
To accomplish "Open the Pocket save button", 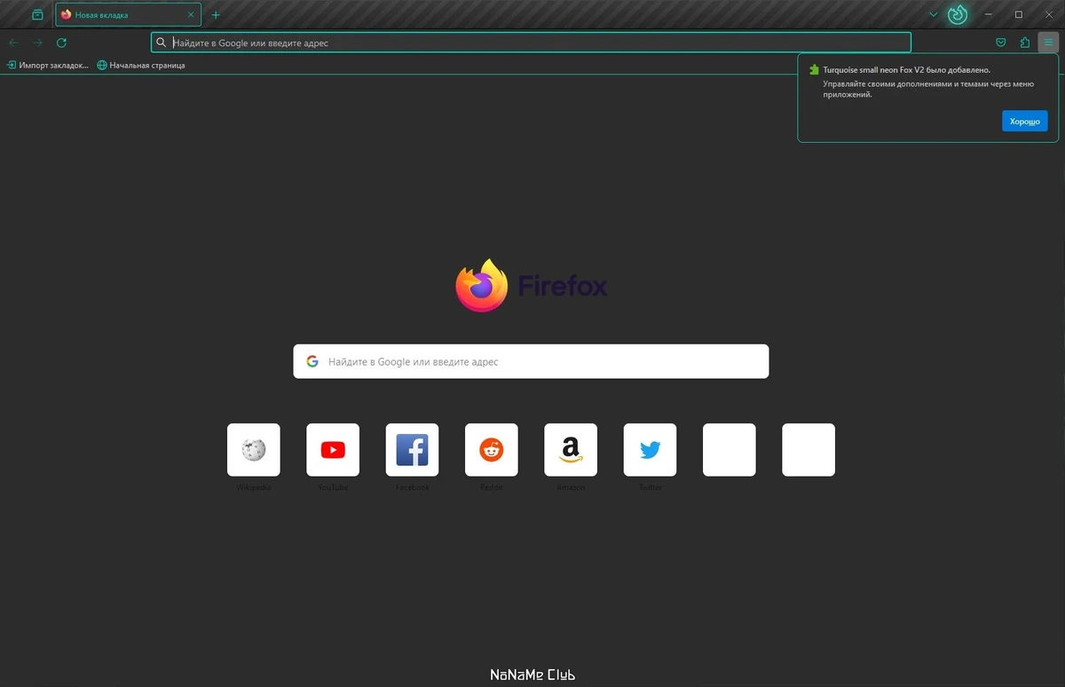I will point(1001,43).
